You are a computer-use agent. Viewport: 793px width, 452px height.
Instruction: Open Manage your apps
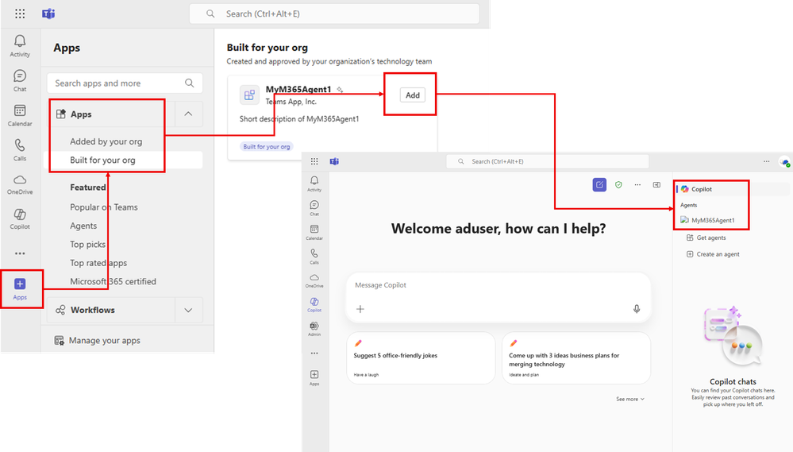97,340
